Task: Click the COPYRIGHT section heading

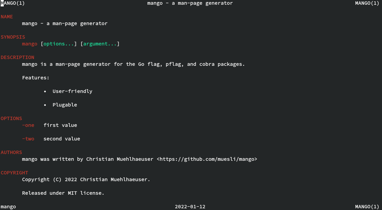Action: click(x=14, y=173)
